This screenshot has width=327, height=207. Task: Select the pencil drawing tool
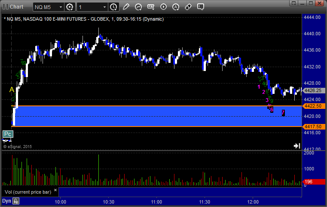(x=126, y=7)
